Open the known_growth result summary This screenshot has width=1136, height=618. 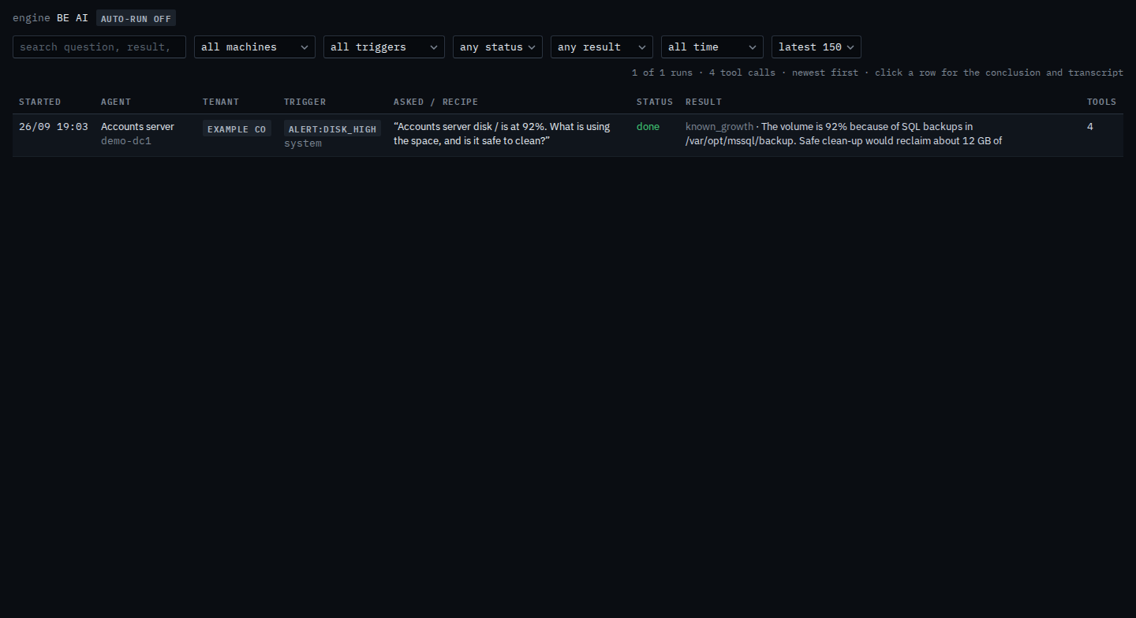(x=843, y=134)
